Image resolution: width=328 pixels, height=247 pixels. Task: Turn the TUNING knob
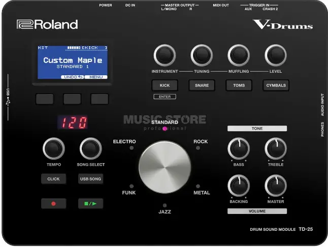(202, 55)
